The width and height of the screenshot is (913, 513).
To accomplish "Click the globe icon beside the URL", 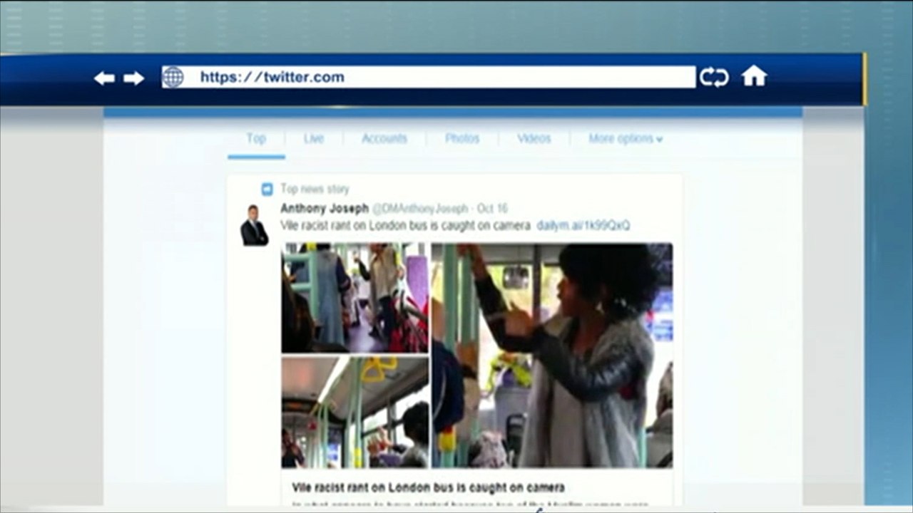I will [173, 77].
